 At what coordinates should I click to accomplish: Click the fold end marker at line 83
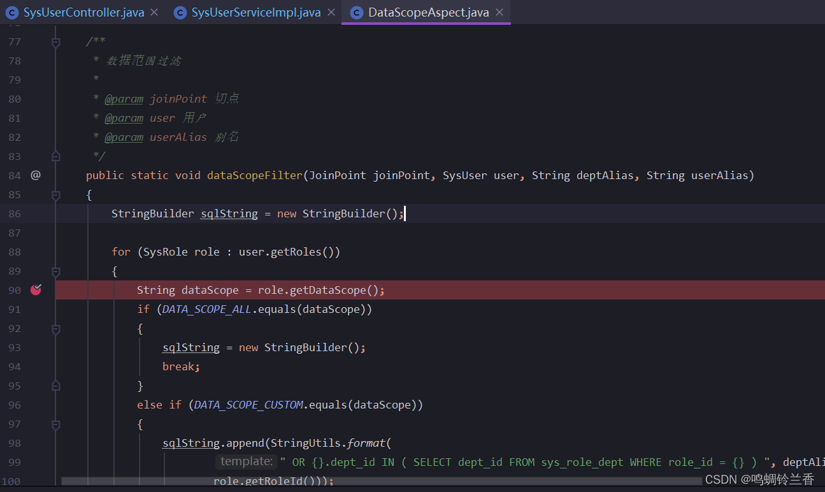(x=56, y=156)
